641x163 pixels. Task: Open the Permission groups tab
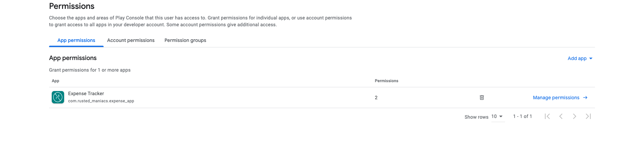click(x=185, y=40)
